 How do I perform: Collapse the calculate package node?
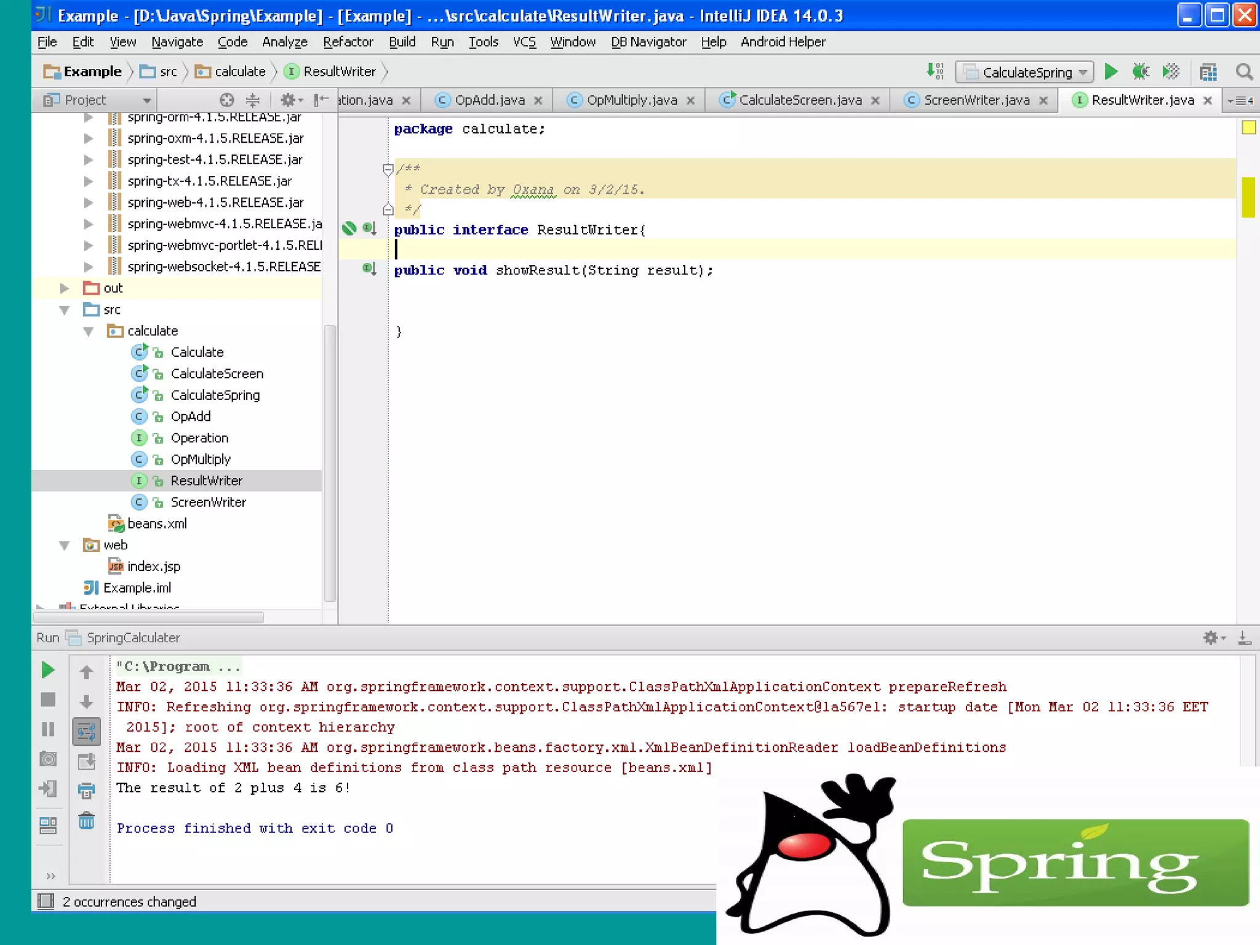[89, 331]
